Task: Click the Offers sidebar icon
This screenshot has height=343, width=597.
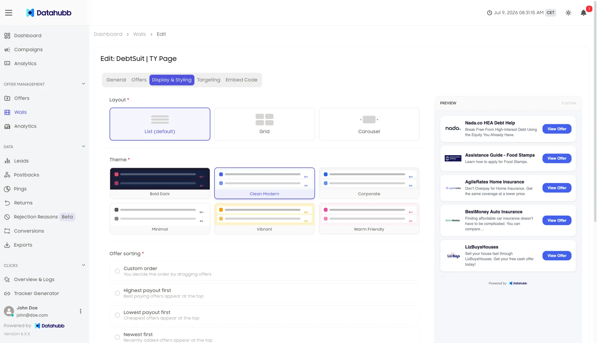Action: pyautogui.click(x=7, y=98)
